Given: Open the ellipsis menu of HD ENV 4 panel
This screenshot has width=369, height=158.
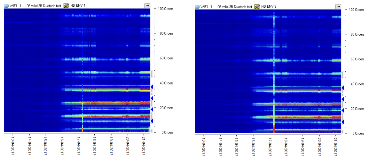Looking at the screenshot, I should click(x=147, y=6).
